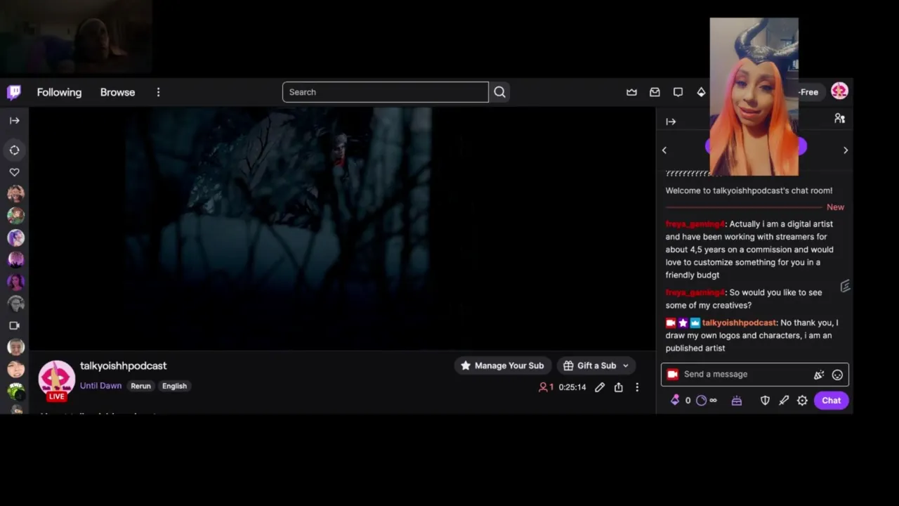Click the red camera chat identity badge
The image size is (899, 506).
point(672,375)
